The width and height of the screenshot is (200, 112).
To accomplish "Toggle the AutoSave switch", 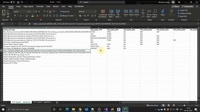I will click(12, 2).
